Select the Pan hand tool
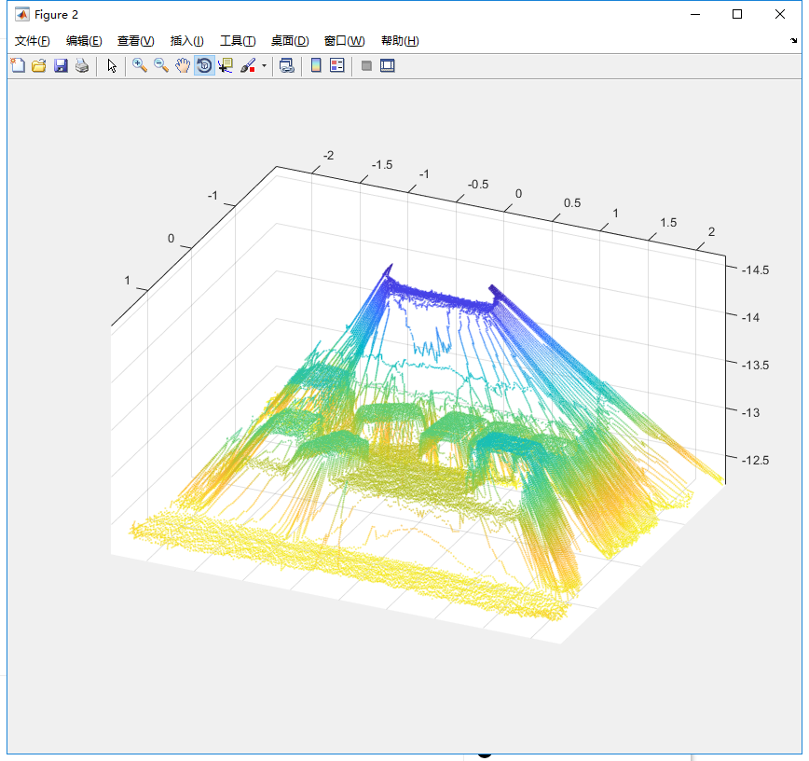809x761 pixels. [183, 65]
